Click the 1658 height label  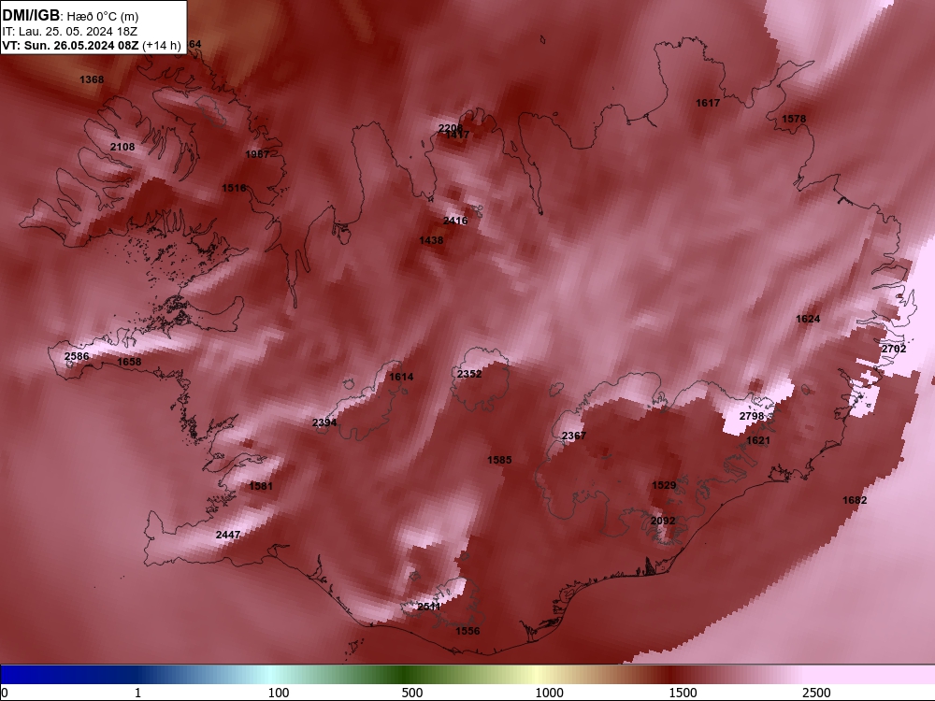[x=129, y=362]
